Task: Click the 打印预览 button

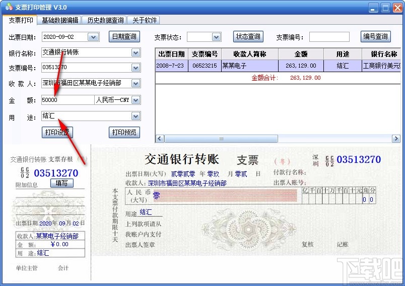Action: (124, 132)
